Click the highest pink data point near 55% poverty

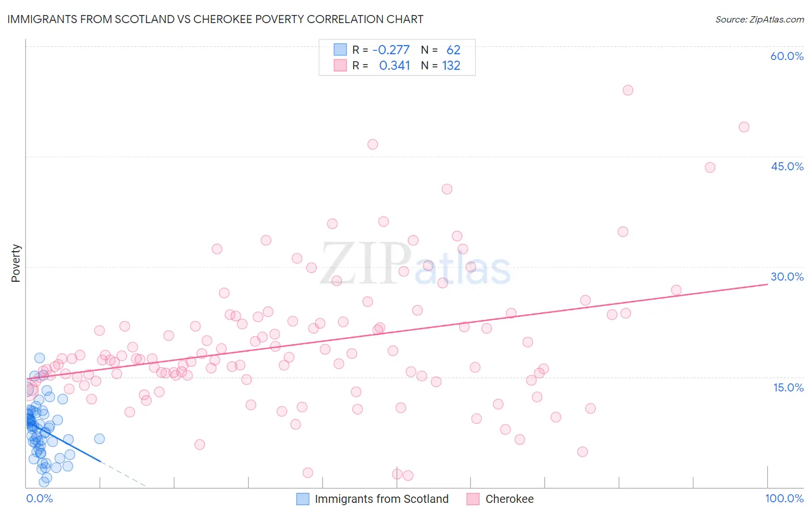pos(628,90)
